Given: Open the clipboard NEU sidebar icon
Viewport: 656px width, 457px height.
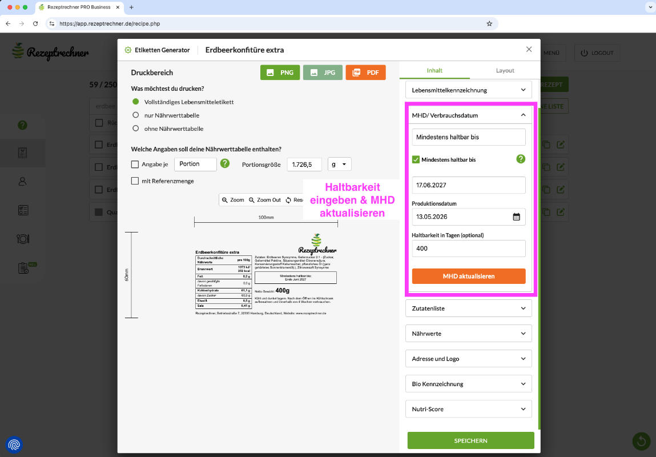Looking at the screenshot, I should tap(23, 268).
